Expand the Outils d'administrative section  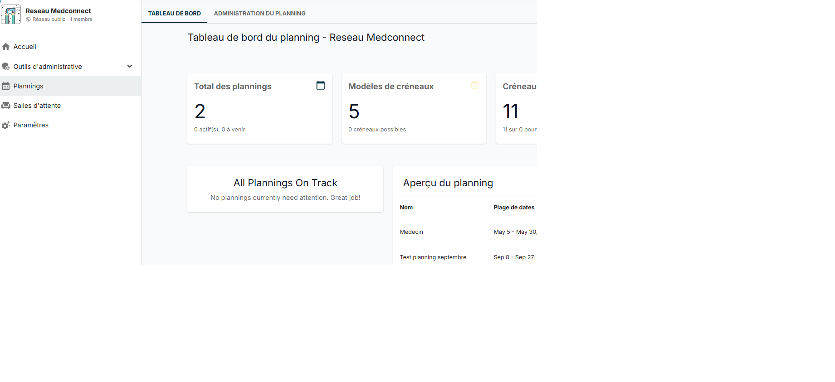pos(130,66)
